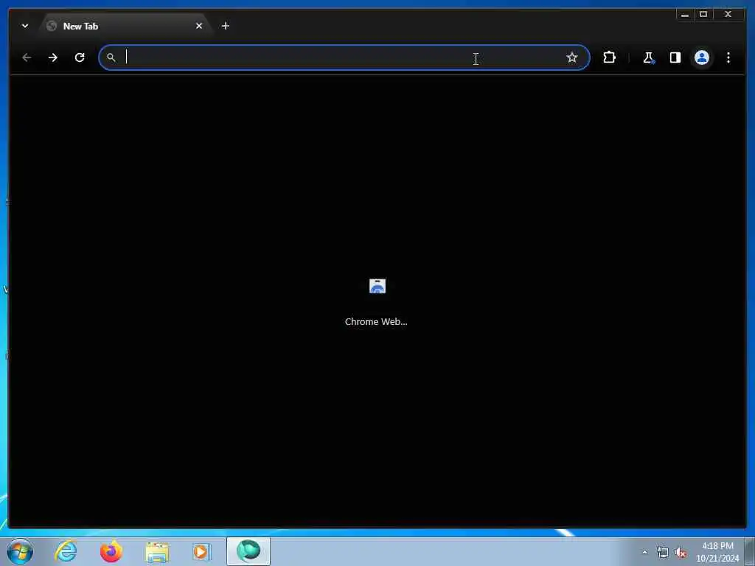This screenshot has width=755, height=566.
Task: Open the profile avatar menu
Action: [x=702, y=57]
